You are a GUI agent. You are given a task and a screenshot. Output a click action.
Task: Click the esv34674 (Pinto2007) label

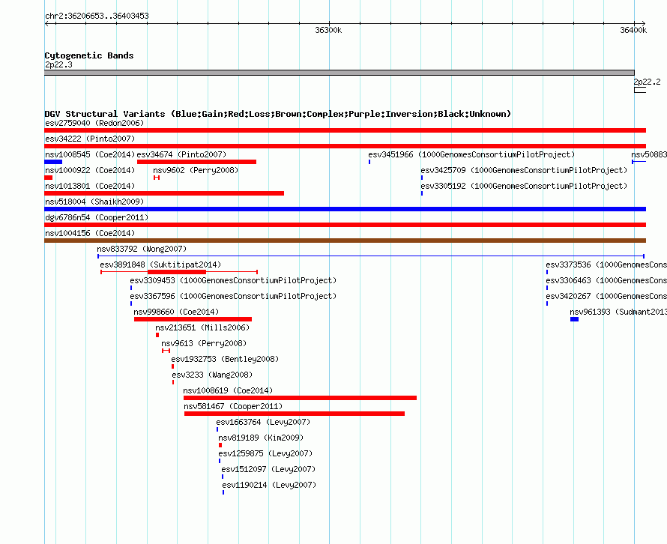[x=181, y=154]
